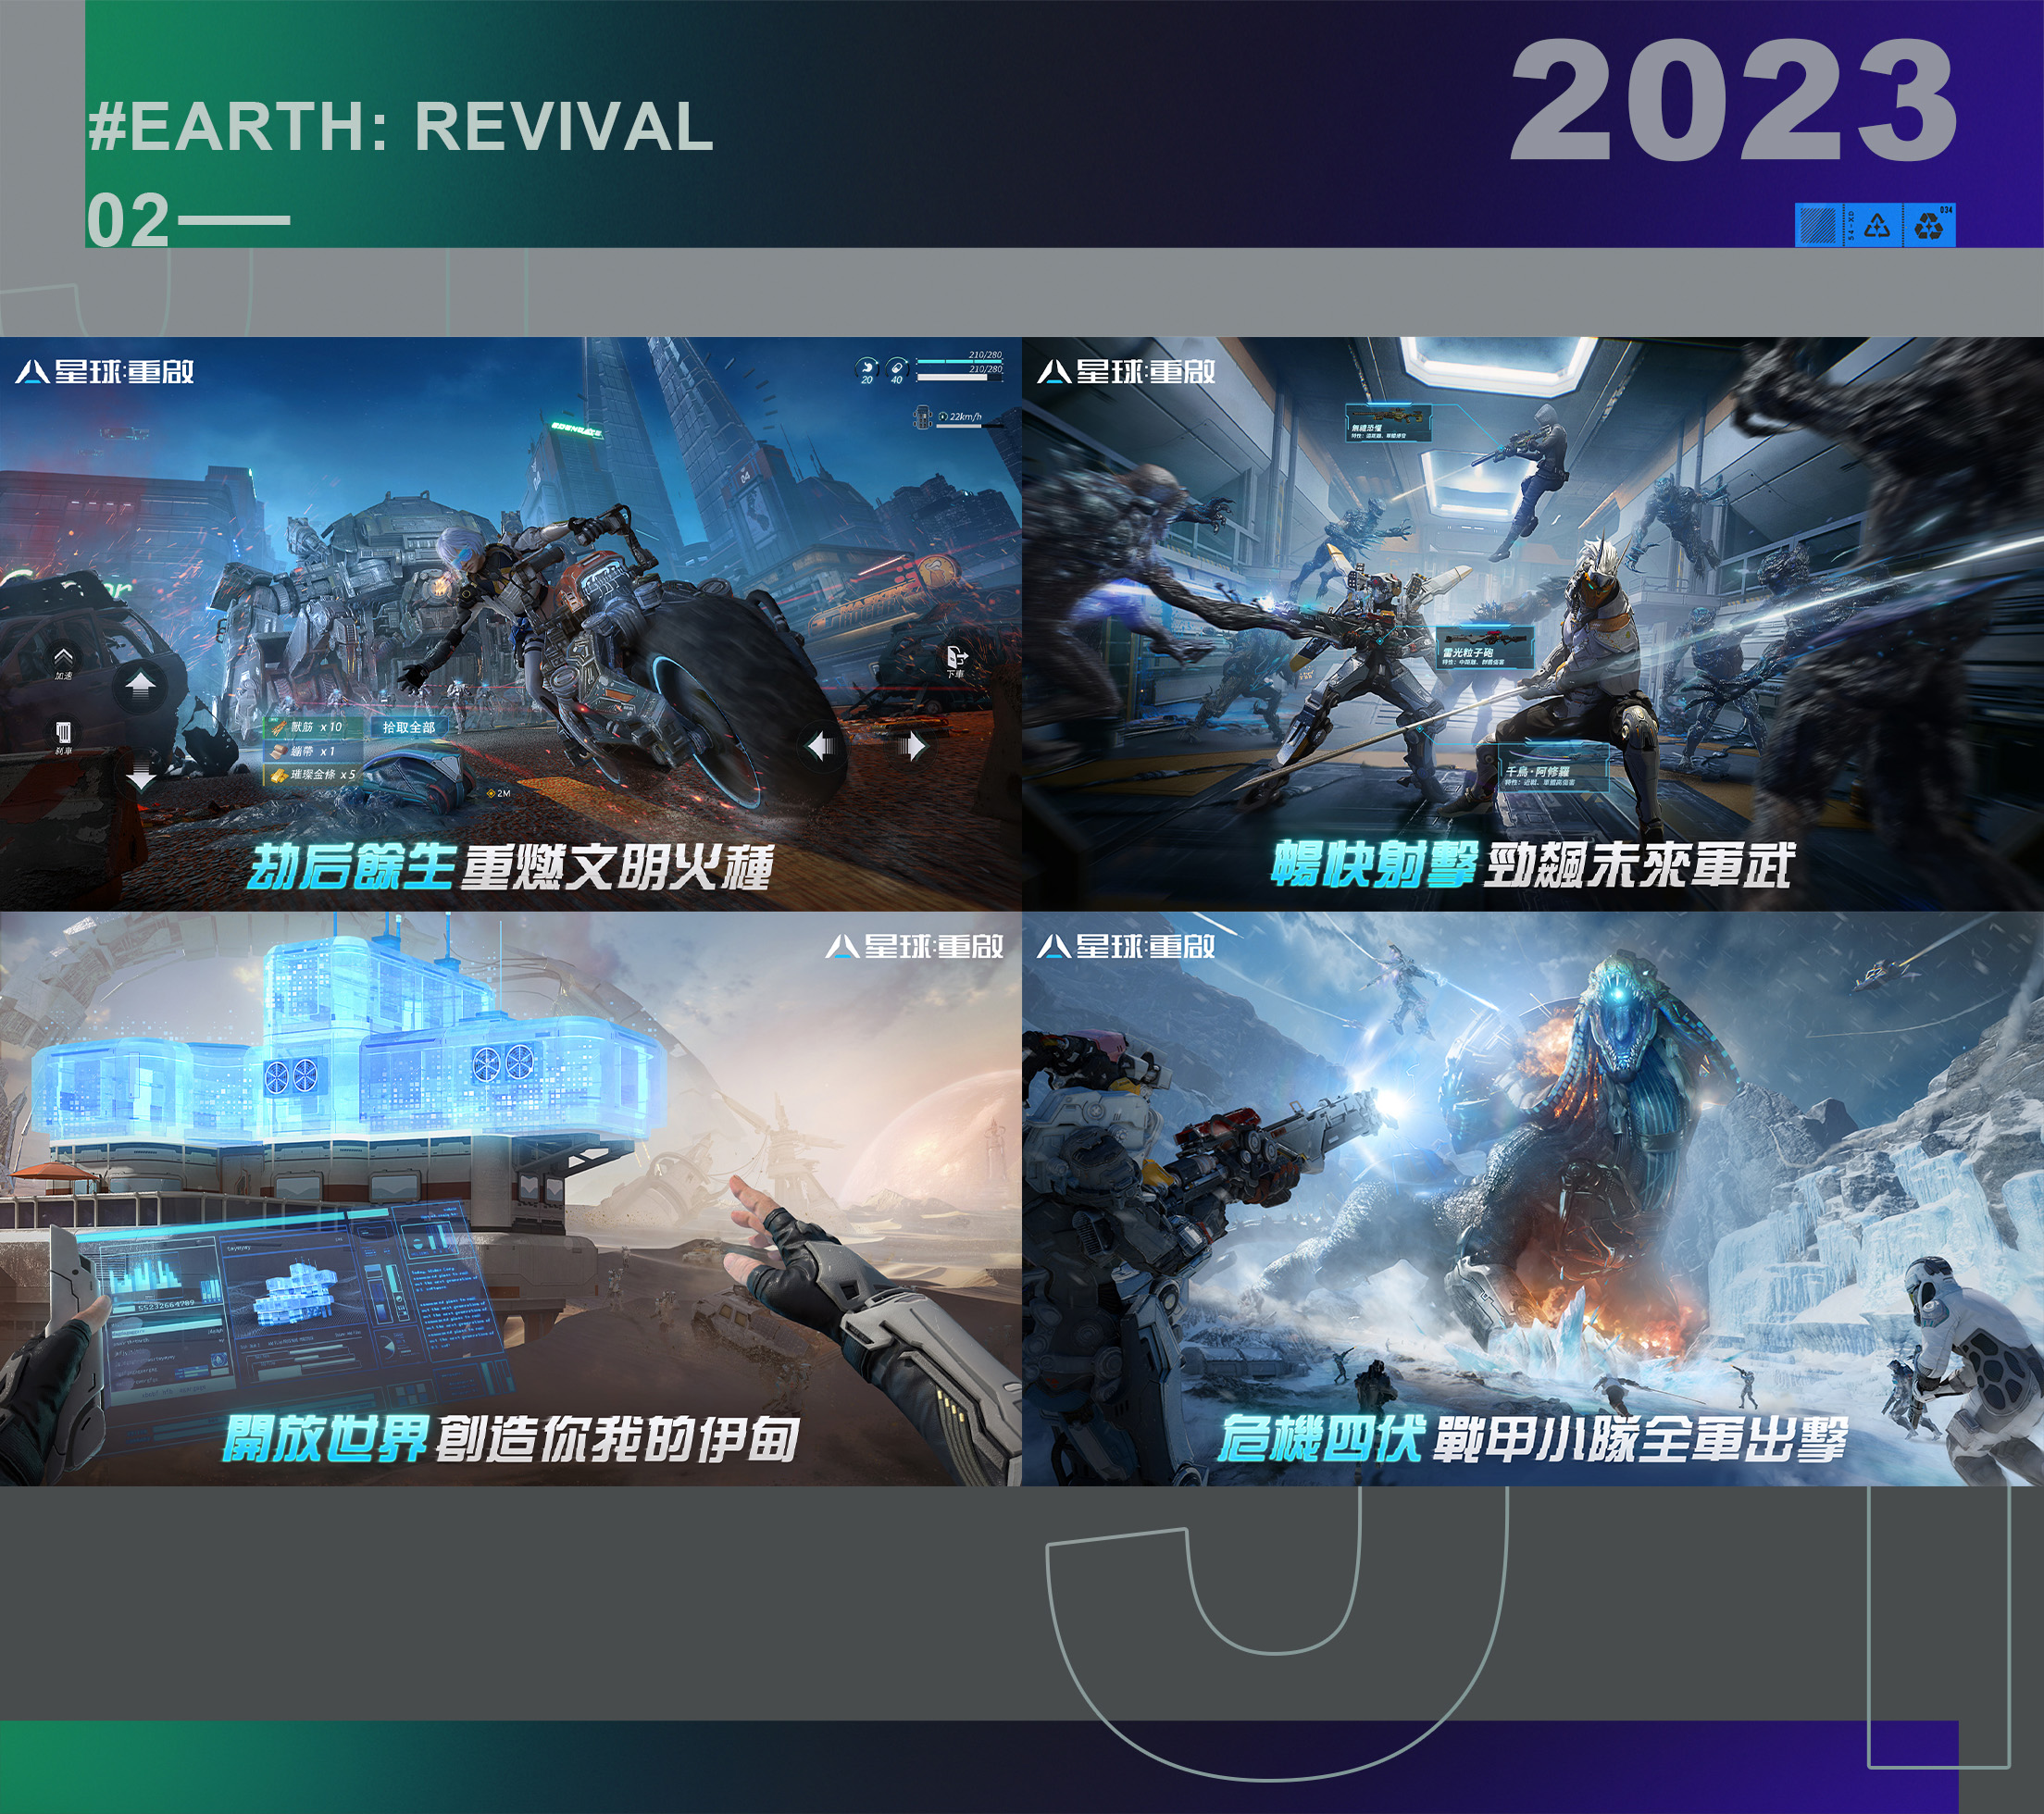Click the large 2023 year text
Screen dimensions: 2044x1814
(x=1734, y=101)
